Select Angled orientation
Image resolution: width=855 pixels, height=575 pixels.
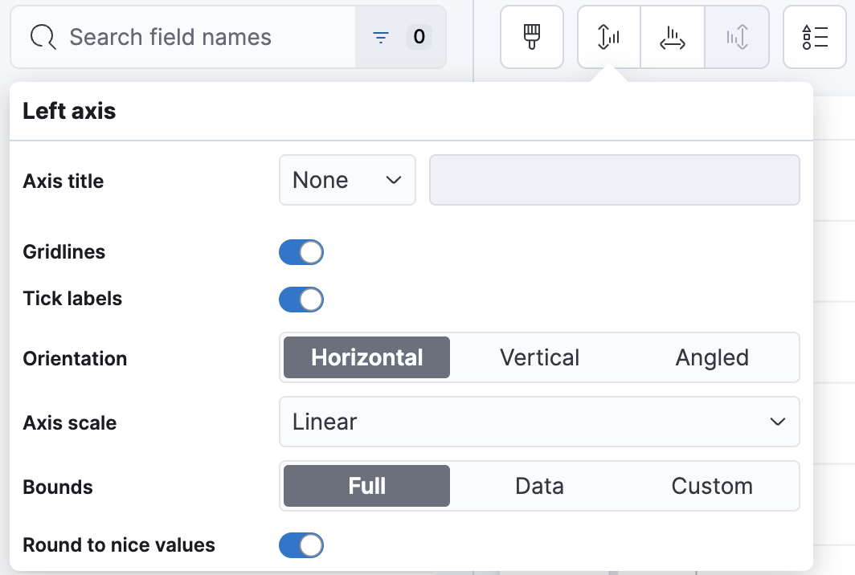(x=712, y=357)
